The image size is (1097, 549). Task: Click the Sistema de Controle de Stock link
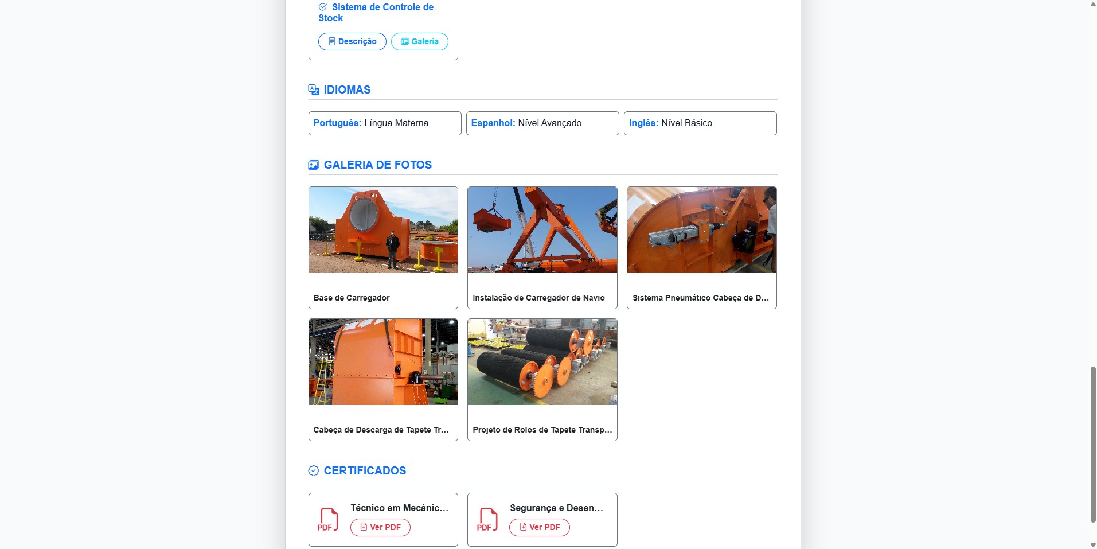pos(376,13)
